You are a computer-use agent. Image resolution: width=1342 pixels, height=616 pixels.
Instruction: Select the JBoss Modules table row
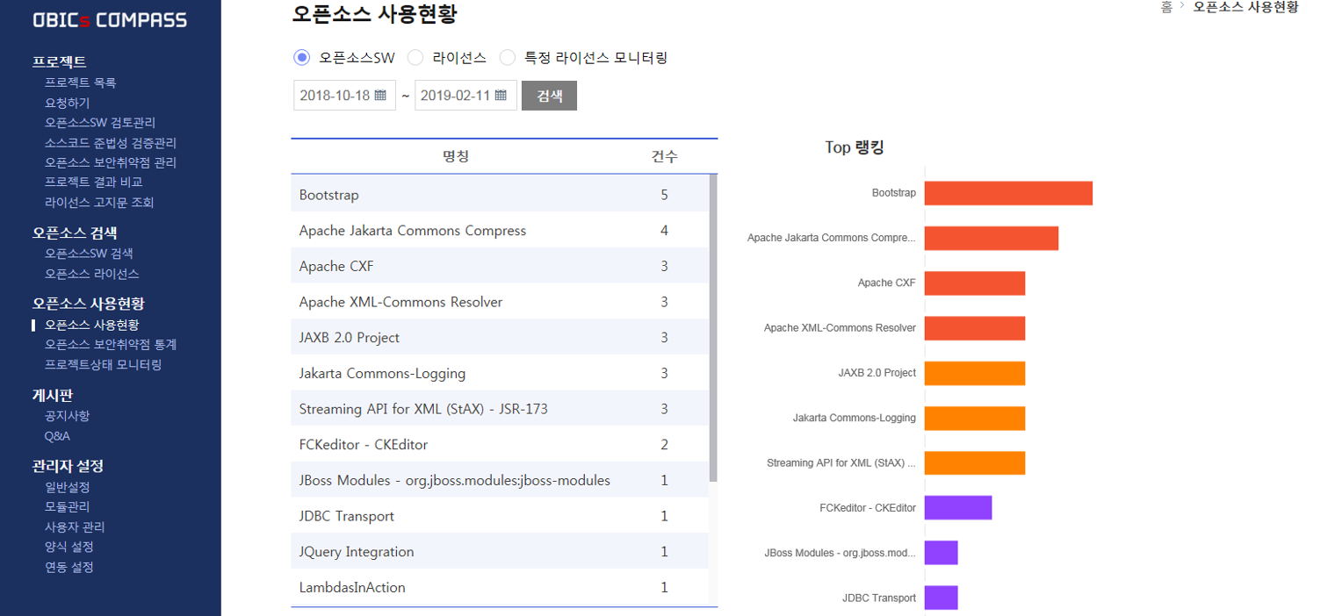pos(500,480)
